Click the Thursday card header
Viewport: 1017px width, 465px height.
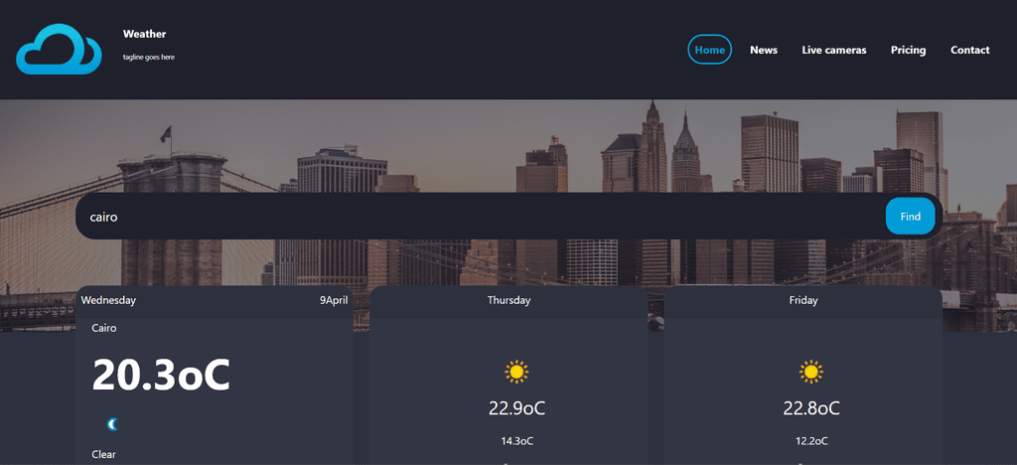tap(509, 302)
